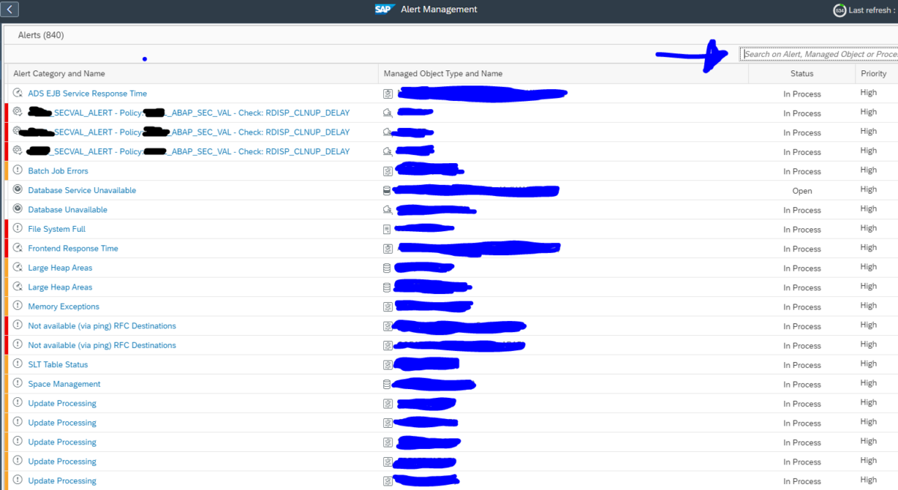Select the system icon in the Frontend Response Time row
This screenshot has width=898, height=490.
[387, 247]
